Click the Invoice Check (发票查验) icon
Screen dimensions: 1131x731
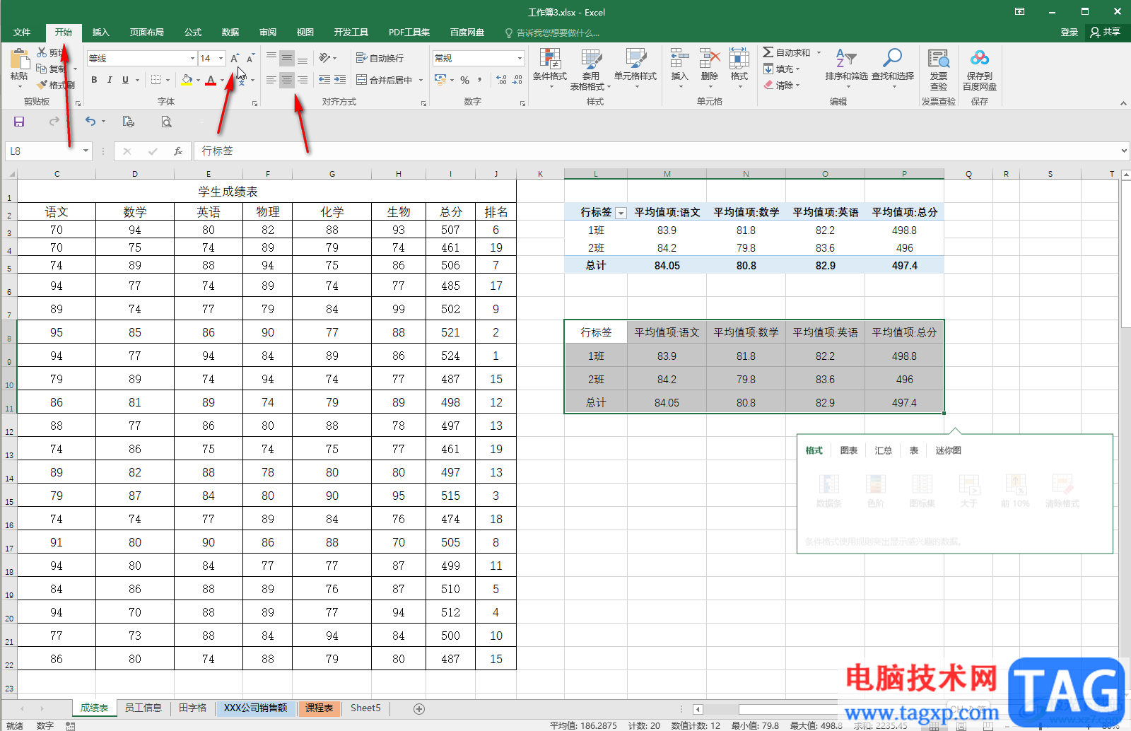939,58
